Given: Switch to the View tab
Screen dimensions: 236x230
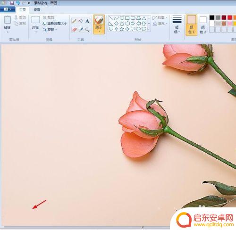Looking at the screenshot, I should [37, 10].
